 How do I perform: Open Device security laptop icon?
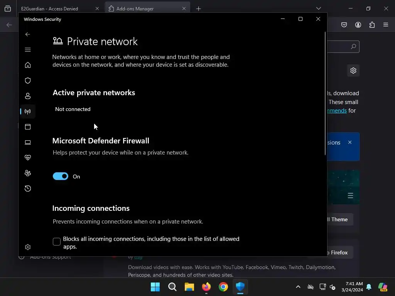click(x=28, y=142)
